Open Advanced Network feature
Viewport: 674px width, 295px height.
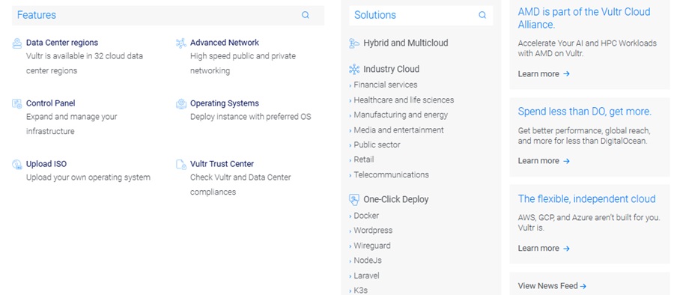click(225, 43)
